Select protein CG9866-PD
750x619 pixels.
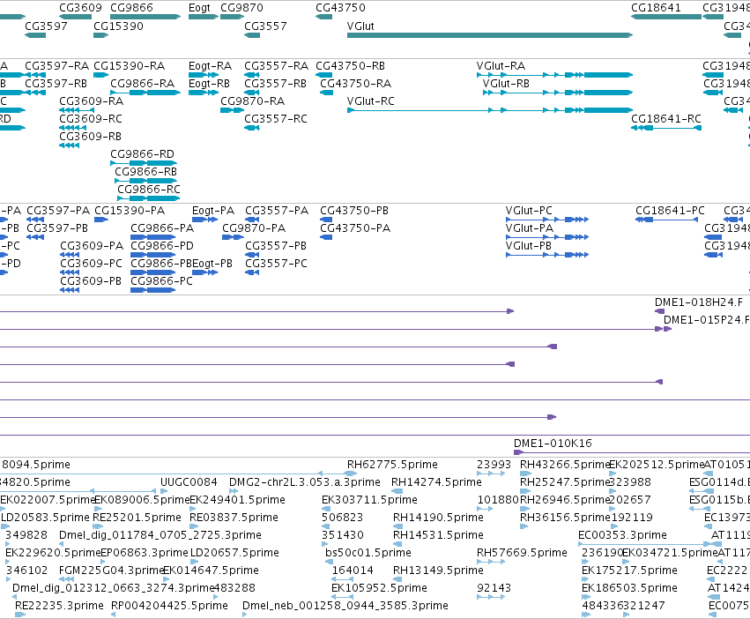click(x=153, y=255)
